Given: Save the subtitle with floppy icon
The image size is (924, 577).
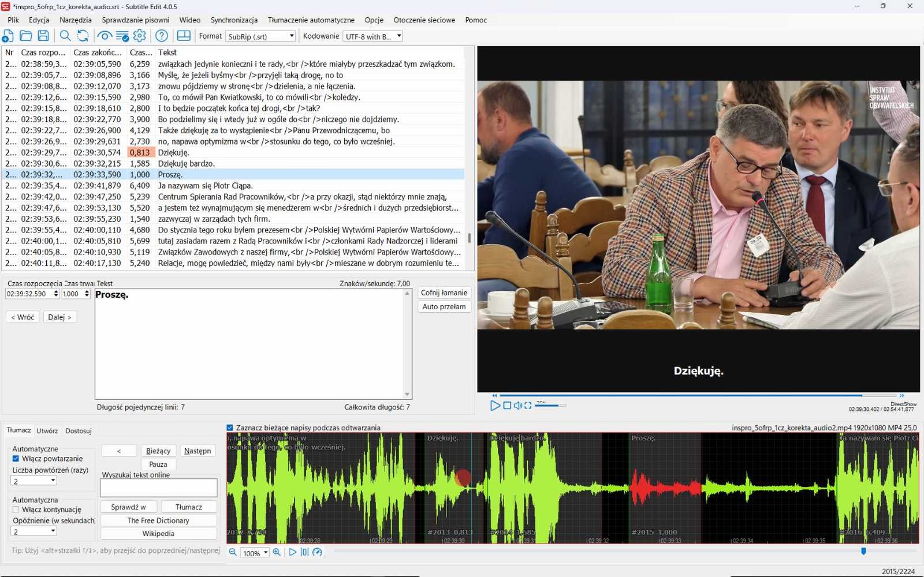Looking at the screenshot, I should pos(43,36).
